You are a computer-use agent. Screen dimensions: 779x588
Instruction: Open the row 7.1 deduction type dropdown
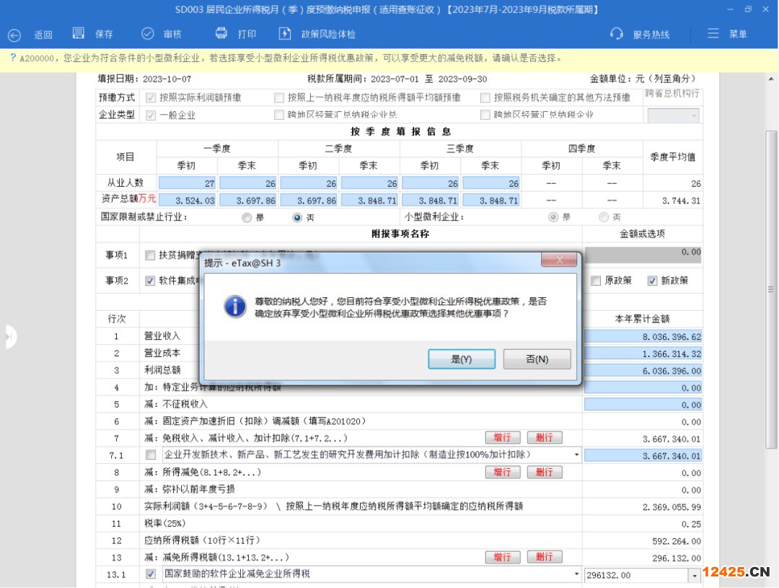pyautogui.click(x=576, y=455)
